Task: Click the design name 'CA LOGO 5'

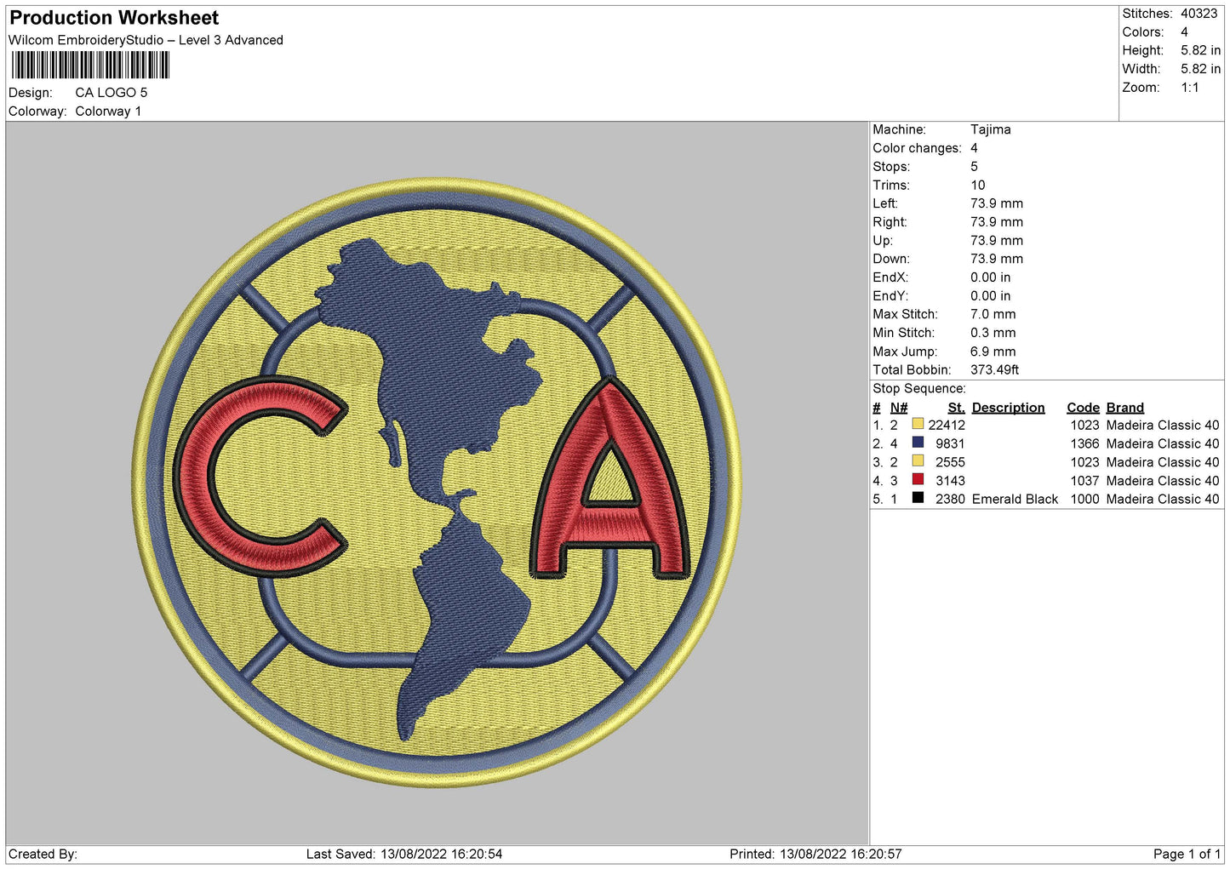Action: click(x=112, y=93)
